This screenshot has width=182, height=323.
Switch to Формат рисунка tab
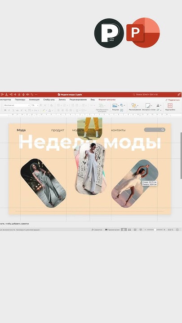[107, 100]
